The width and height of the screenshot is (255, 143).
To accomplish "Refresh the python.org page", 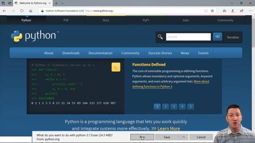I will [x=22, y=11].
